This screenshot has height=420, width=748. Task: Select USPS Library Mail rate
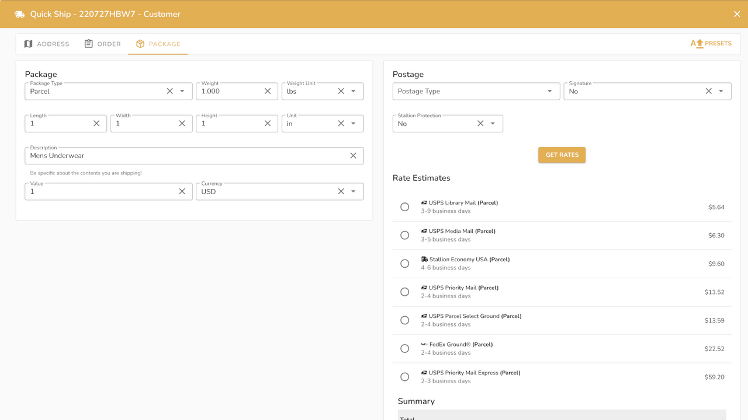pos(404,207)
